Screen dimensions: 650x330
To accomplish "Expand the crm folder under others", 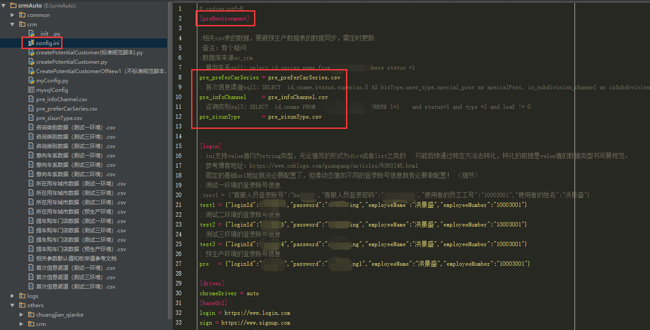I will coord(21,324).
